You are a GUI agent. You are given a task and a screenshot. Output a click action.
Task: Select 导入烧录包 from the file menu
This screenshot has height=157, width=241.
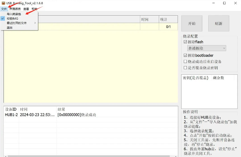[x=14, y=14]
